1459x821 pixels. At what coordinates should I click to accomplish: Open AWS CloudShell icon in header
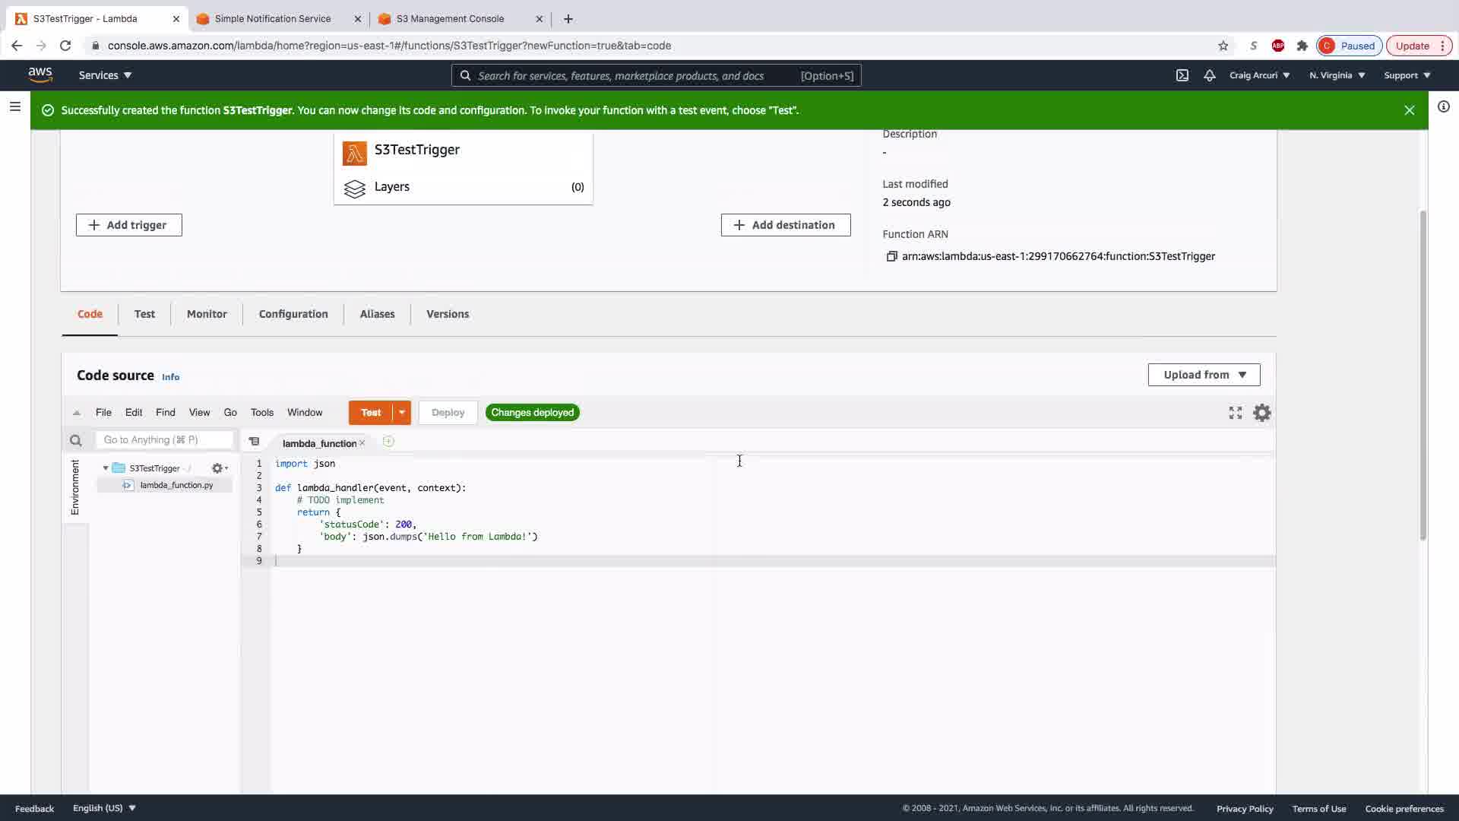coord(1182,75)
